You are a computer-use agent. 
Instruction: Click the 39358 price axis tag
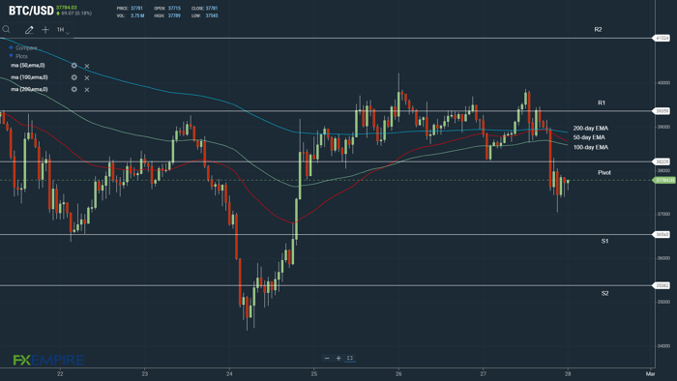coord(662,111)
